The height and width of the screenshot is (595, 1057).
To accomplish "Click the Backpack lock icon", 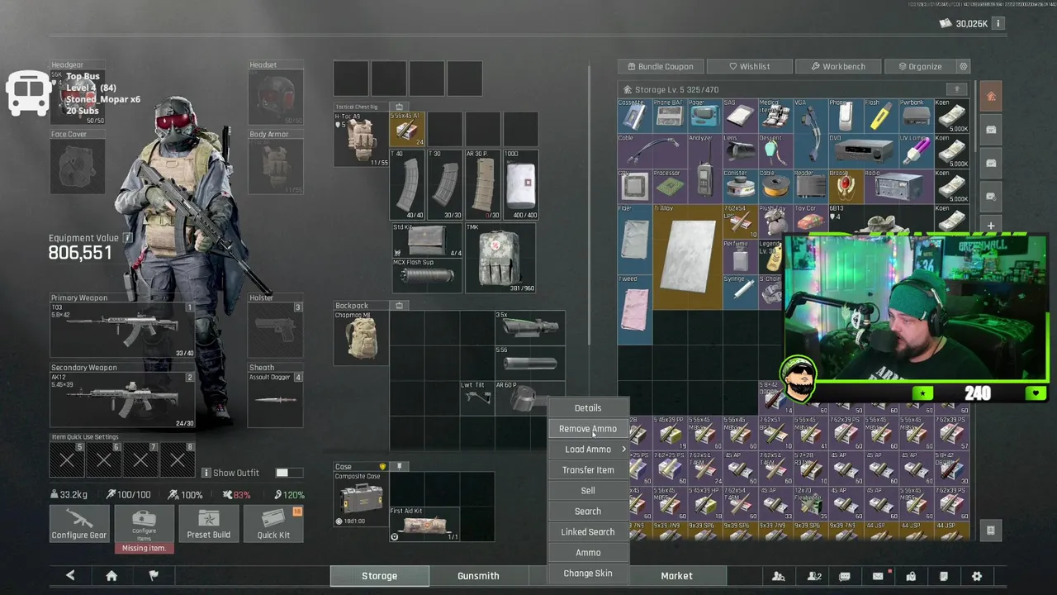I will pyautogui.click(x=399, y=306).
